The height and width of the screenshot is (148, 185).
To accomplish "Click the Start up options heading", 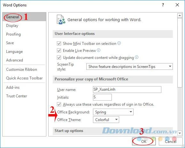I will (69, 131).
